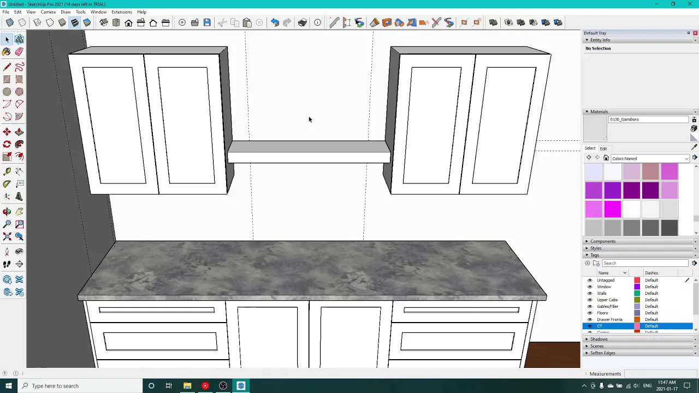
Task: Select the Tape Measure tool
Action: coord(7,172)
